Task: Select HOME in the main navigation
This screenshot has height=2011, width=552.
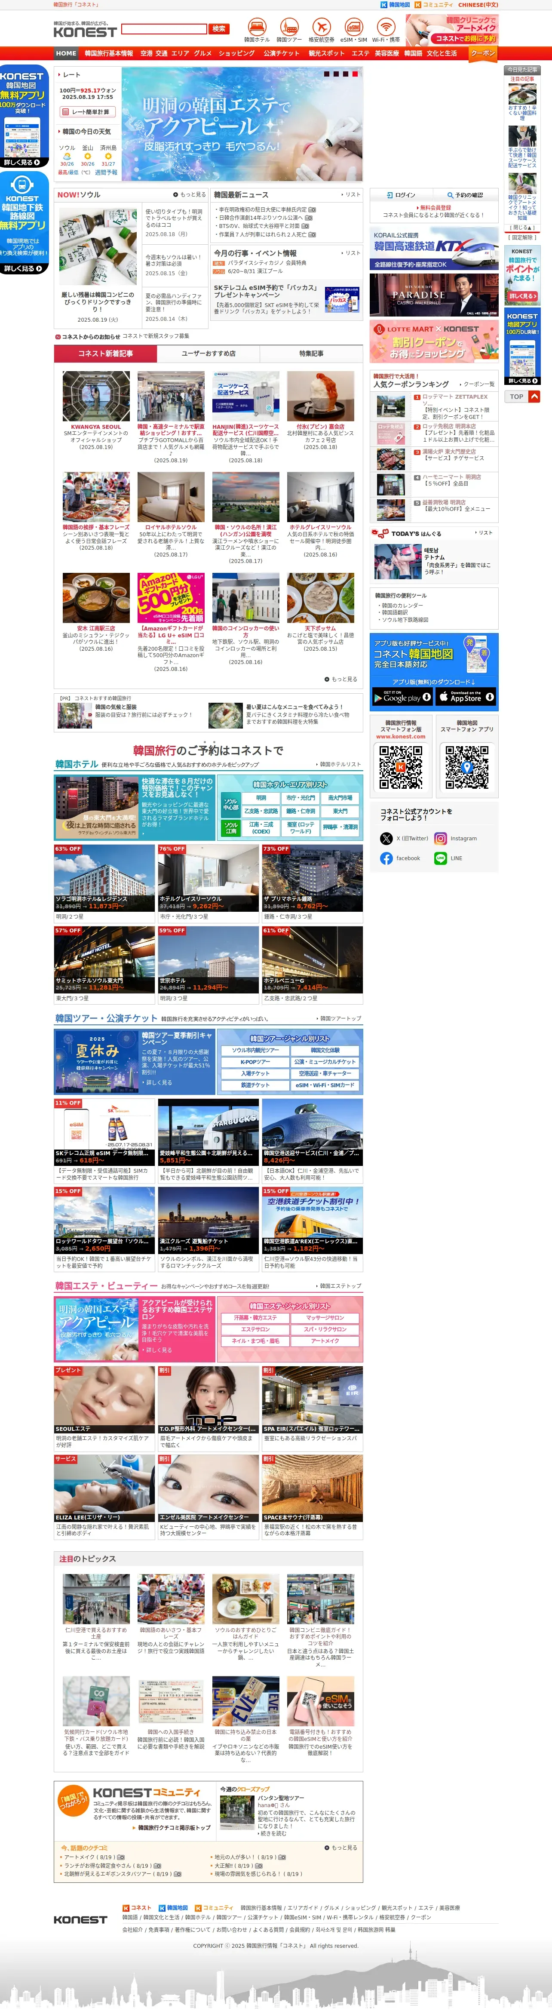Action: pos(66,54)
